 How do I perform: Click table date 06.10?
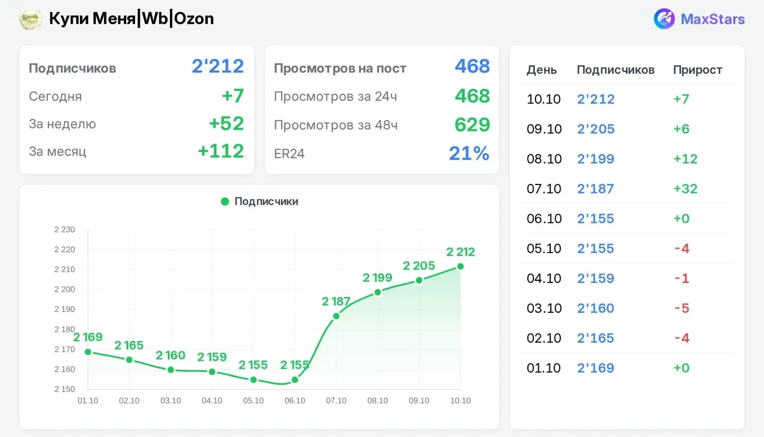[544, 218]
